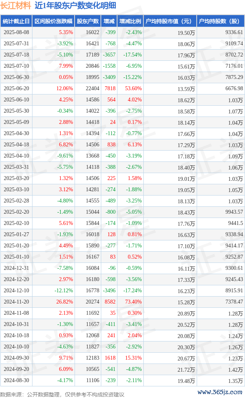Select the date cell 2025-06-30
The width and height of the screenshot is (245, 398).
coord(17,77)
